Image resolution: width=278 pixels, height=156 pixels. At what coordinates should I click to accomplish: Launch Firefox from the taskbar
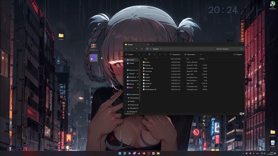pyautogui.click(x=144, y=153)
